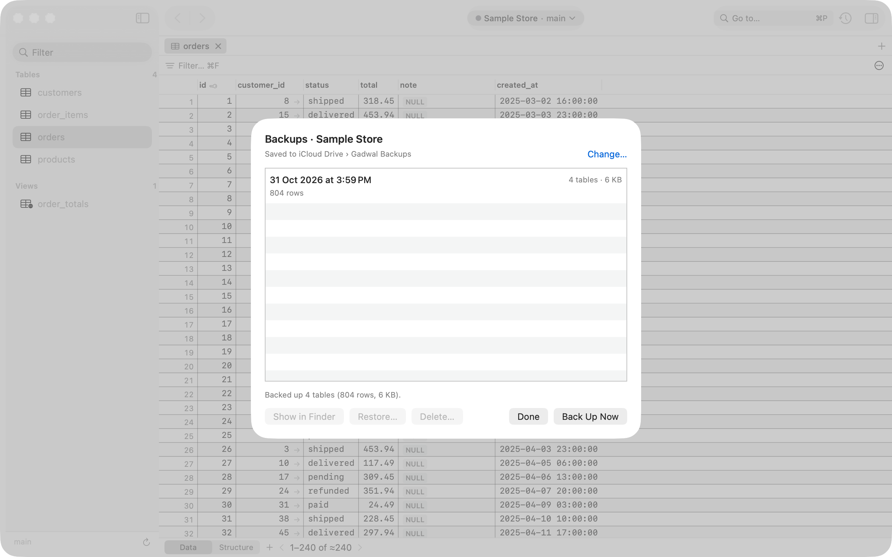Click the refresh icon in sidebar footer

click(146, 542)
